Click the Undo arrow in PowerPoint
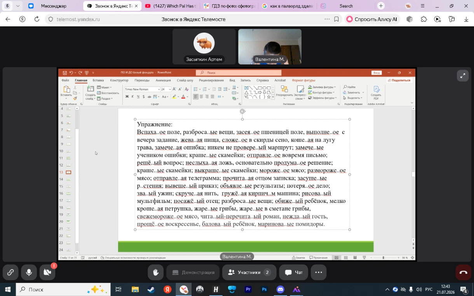This screenshot has height=296, width=474. (x=71, y=73)
